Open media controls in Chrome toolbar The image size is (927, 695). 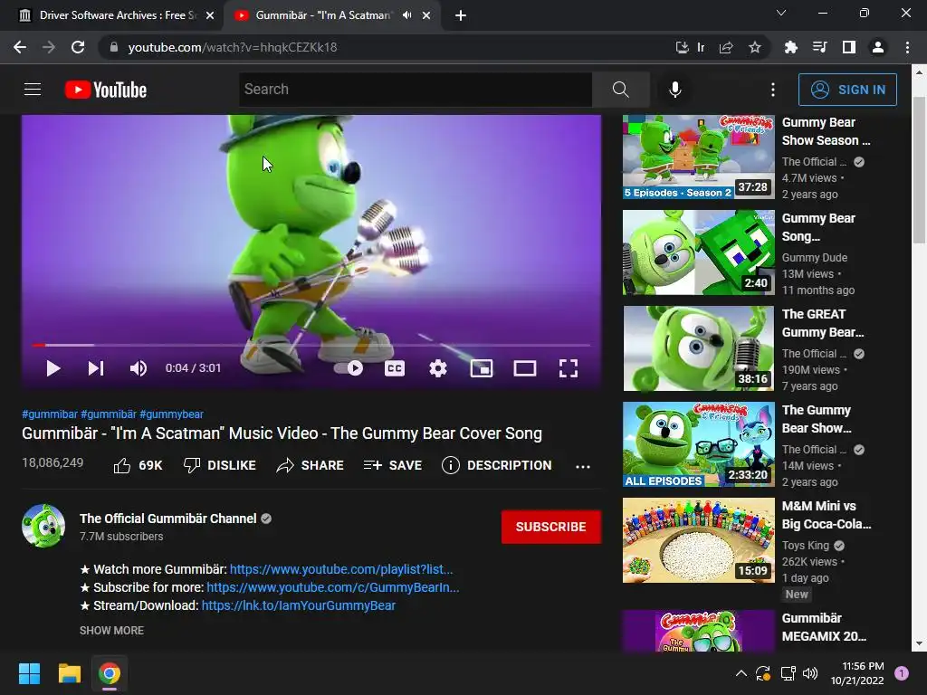(819, 47)
